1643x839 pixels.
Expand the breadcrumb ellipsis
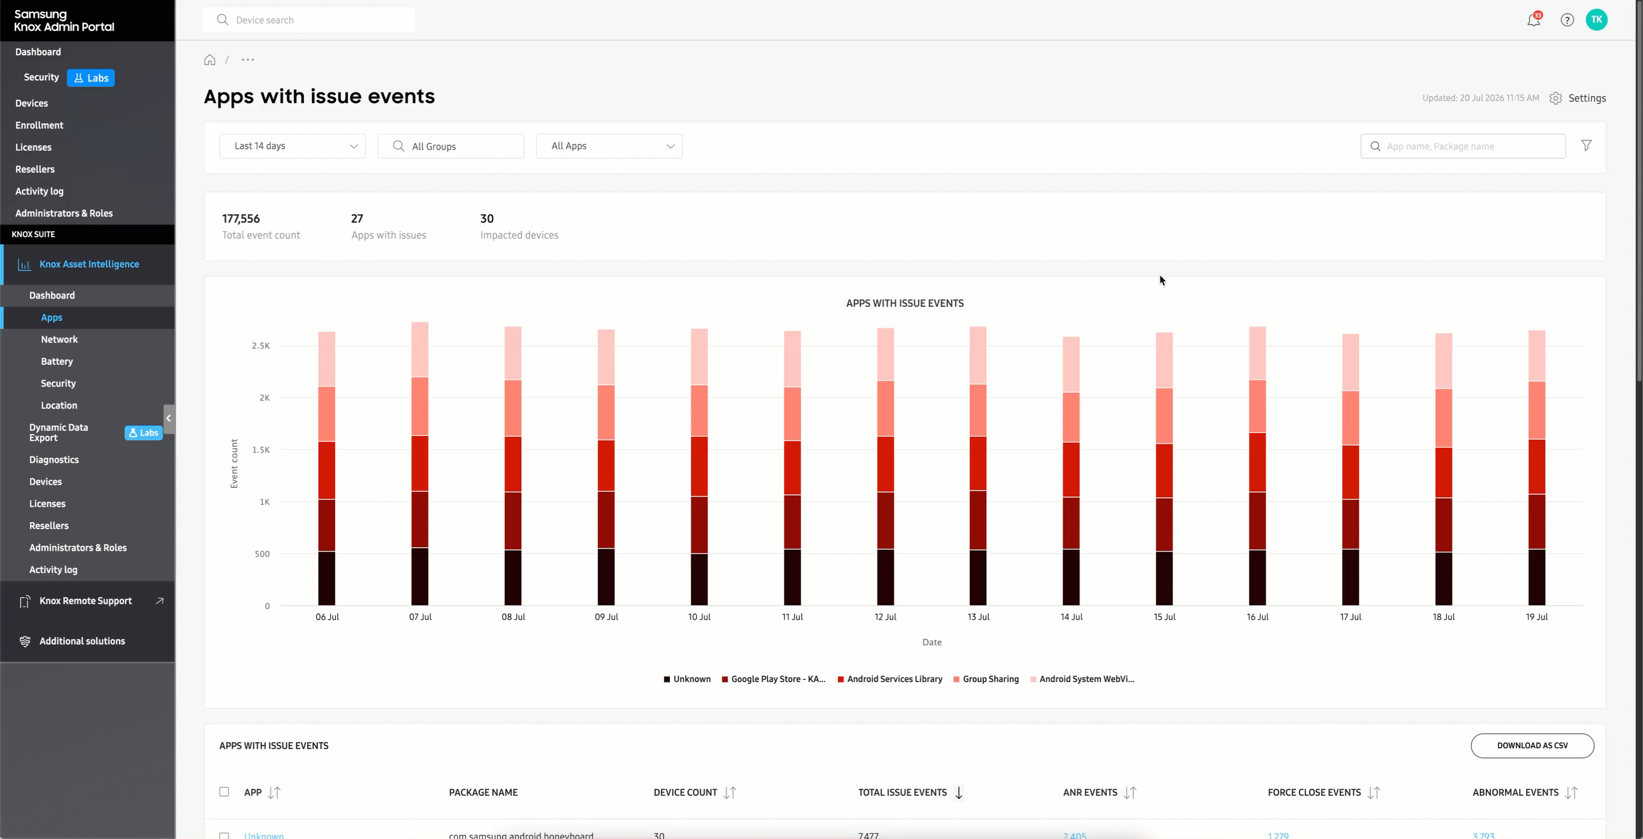coord(248,60)
